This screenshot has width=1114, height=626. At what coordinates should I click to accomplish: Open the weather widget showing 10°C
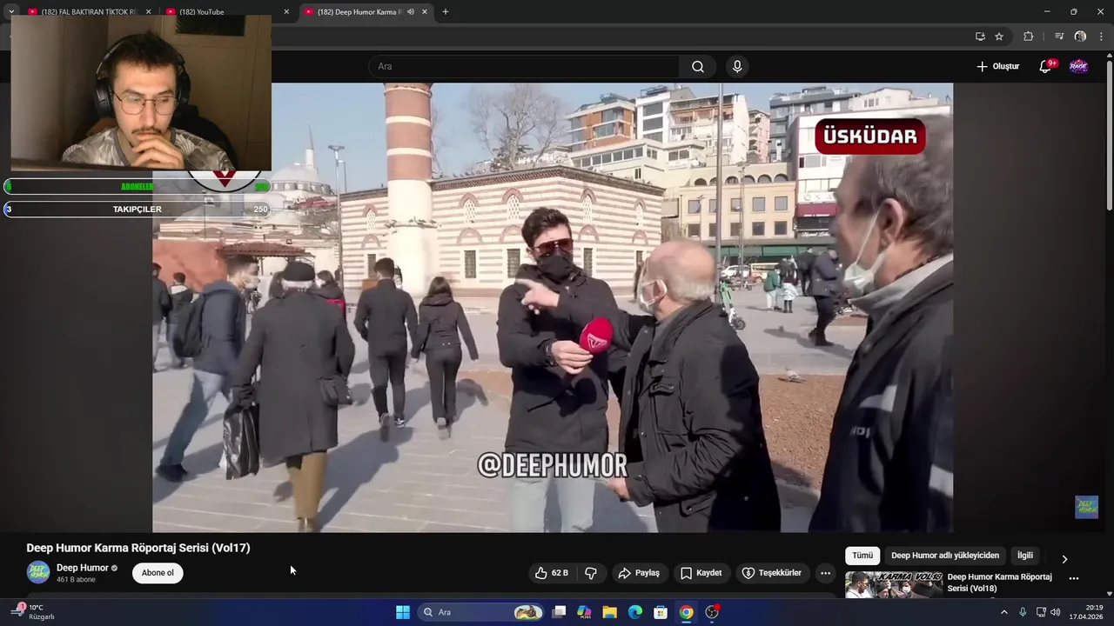click(x=33, y=612)
